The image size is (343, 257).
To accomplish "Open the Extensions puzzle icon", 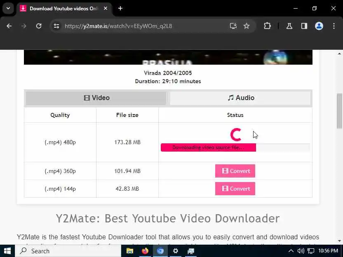I will 267,26.
